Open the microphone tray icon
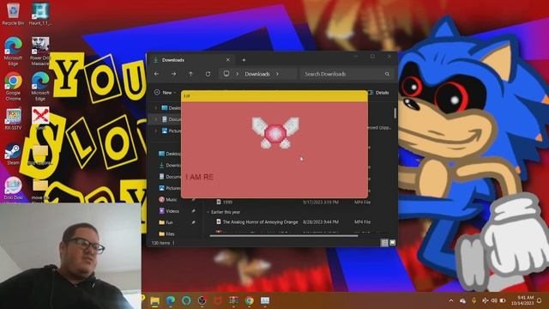 (x=474, y=300)
